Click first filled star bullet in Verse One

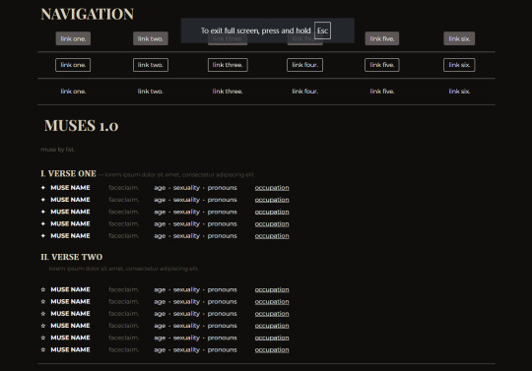point(43,188)
